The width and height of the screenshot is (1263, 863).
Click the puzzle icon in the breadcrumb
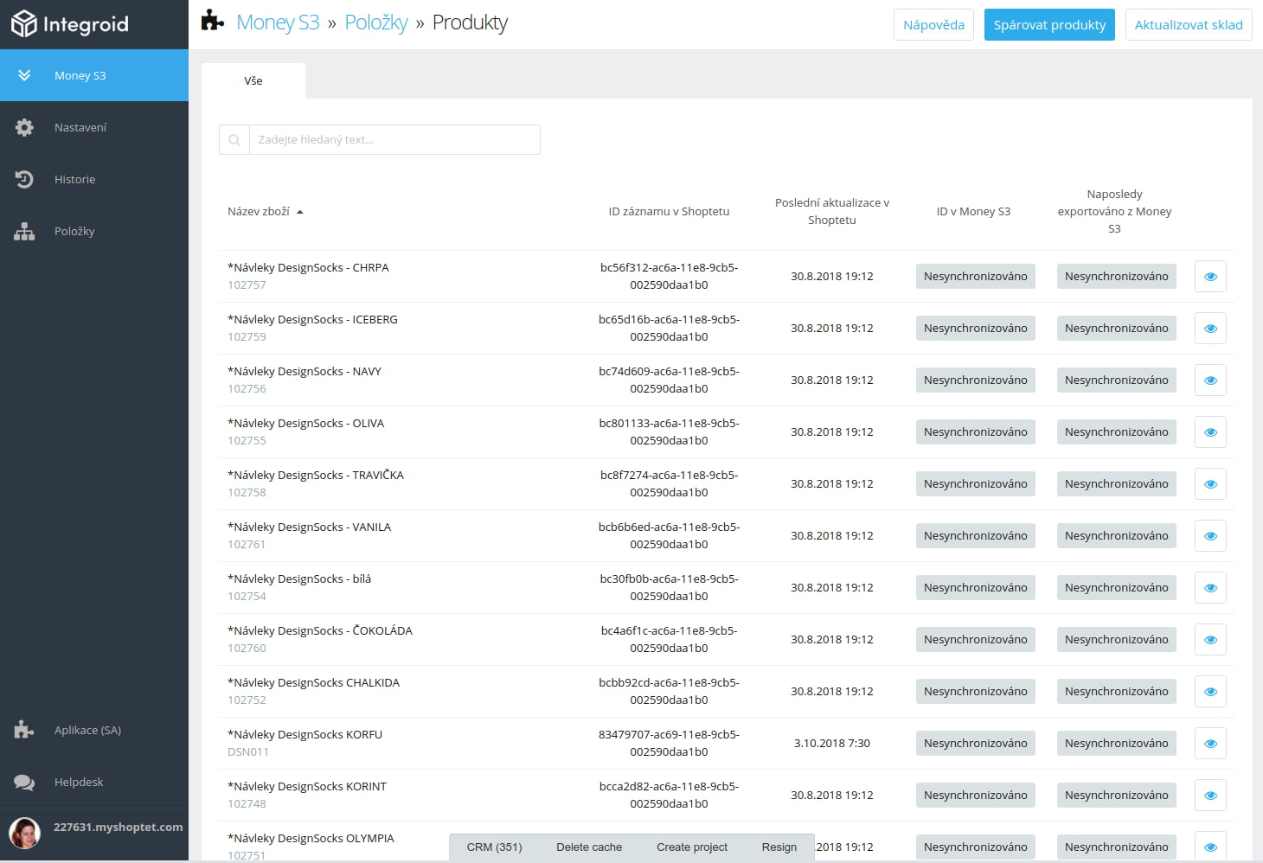click(x=212, y=21)
